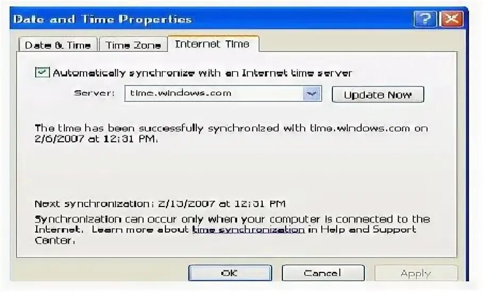
Task: Click the Update Now button
Action: tap(378, 95)
